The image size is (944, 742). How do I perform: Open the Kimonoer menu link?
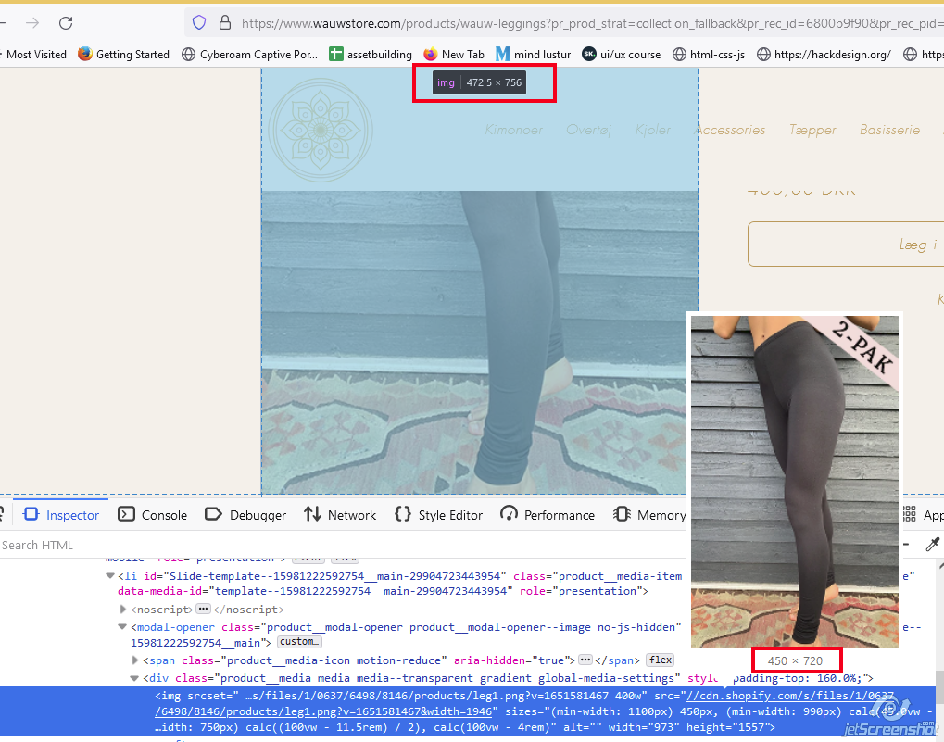pos(513,130)
